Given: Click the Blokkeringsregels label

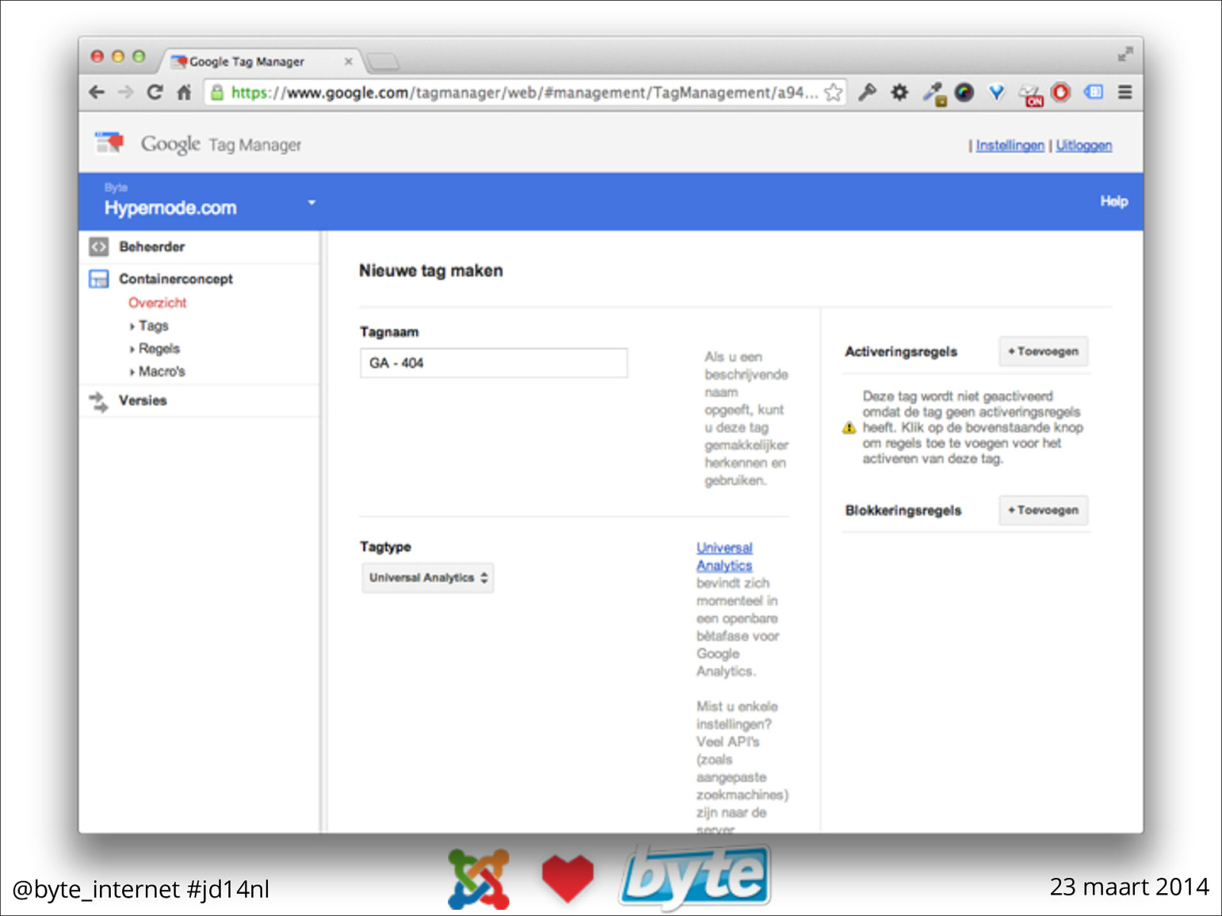Looking at the screenshot, I should coord(903,510).
